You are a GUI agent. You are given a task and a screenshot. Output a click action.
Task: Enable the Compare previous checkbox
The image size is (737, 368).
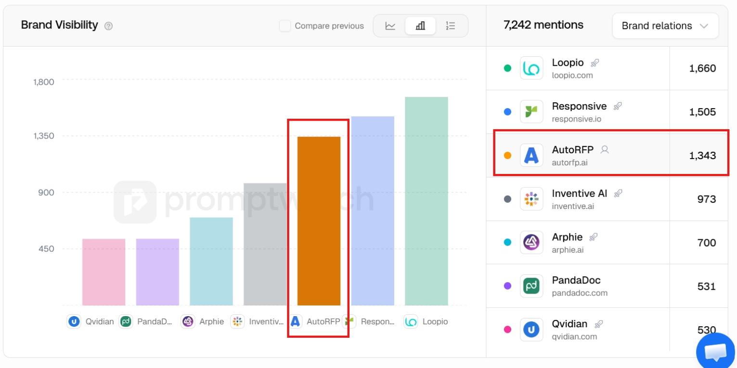pyautogui.click(x=285, y=26)
